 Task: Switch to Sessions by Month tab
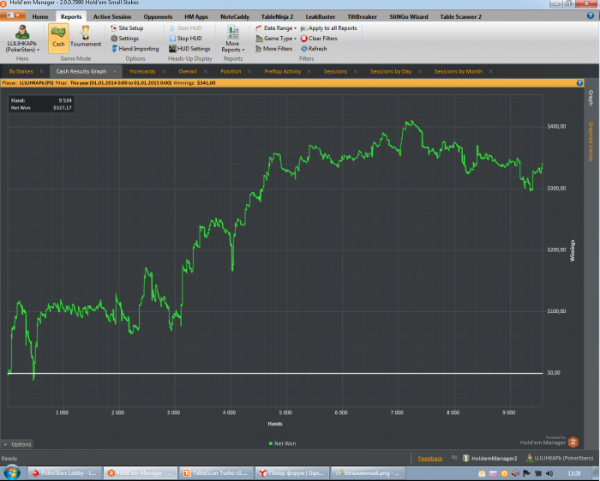[x=458, y=71]
